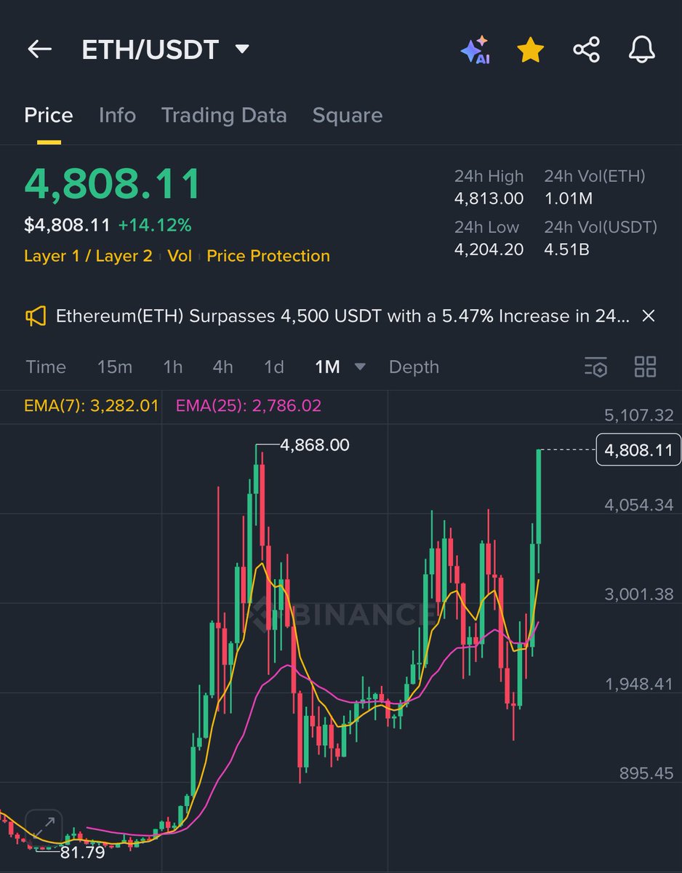Tap the 24h High value 4,813.00

489,198
